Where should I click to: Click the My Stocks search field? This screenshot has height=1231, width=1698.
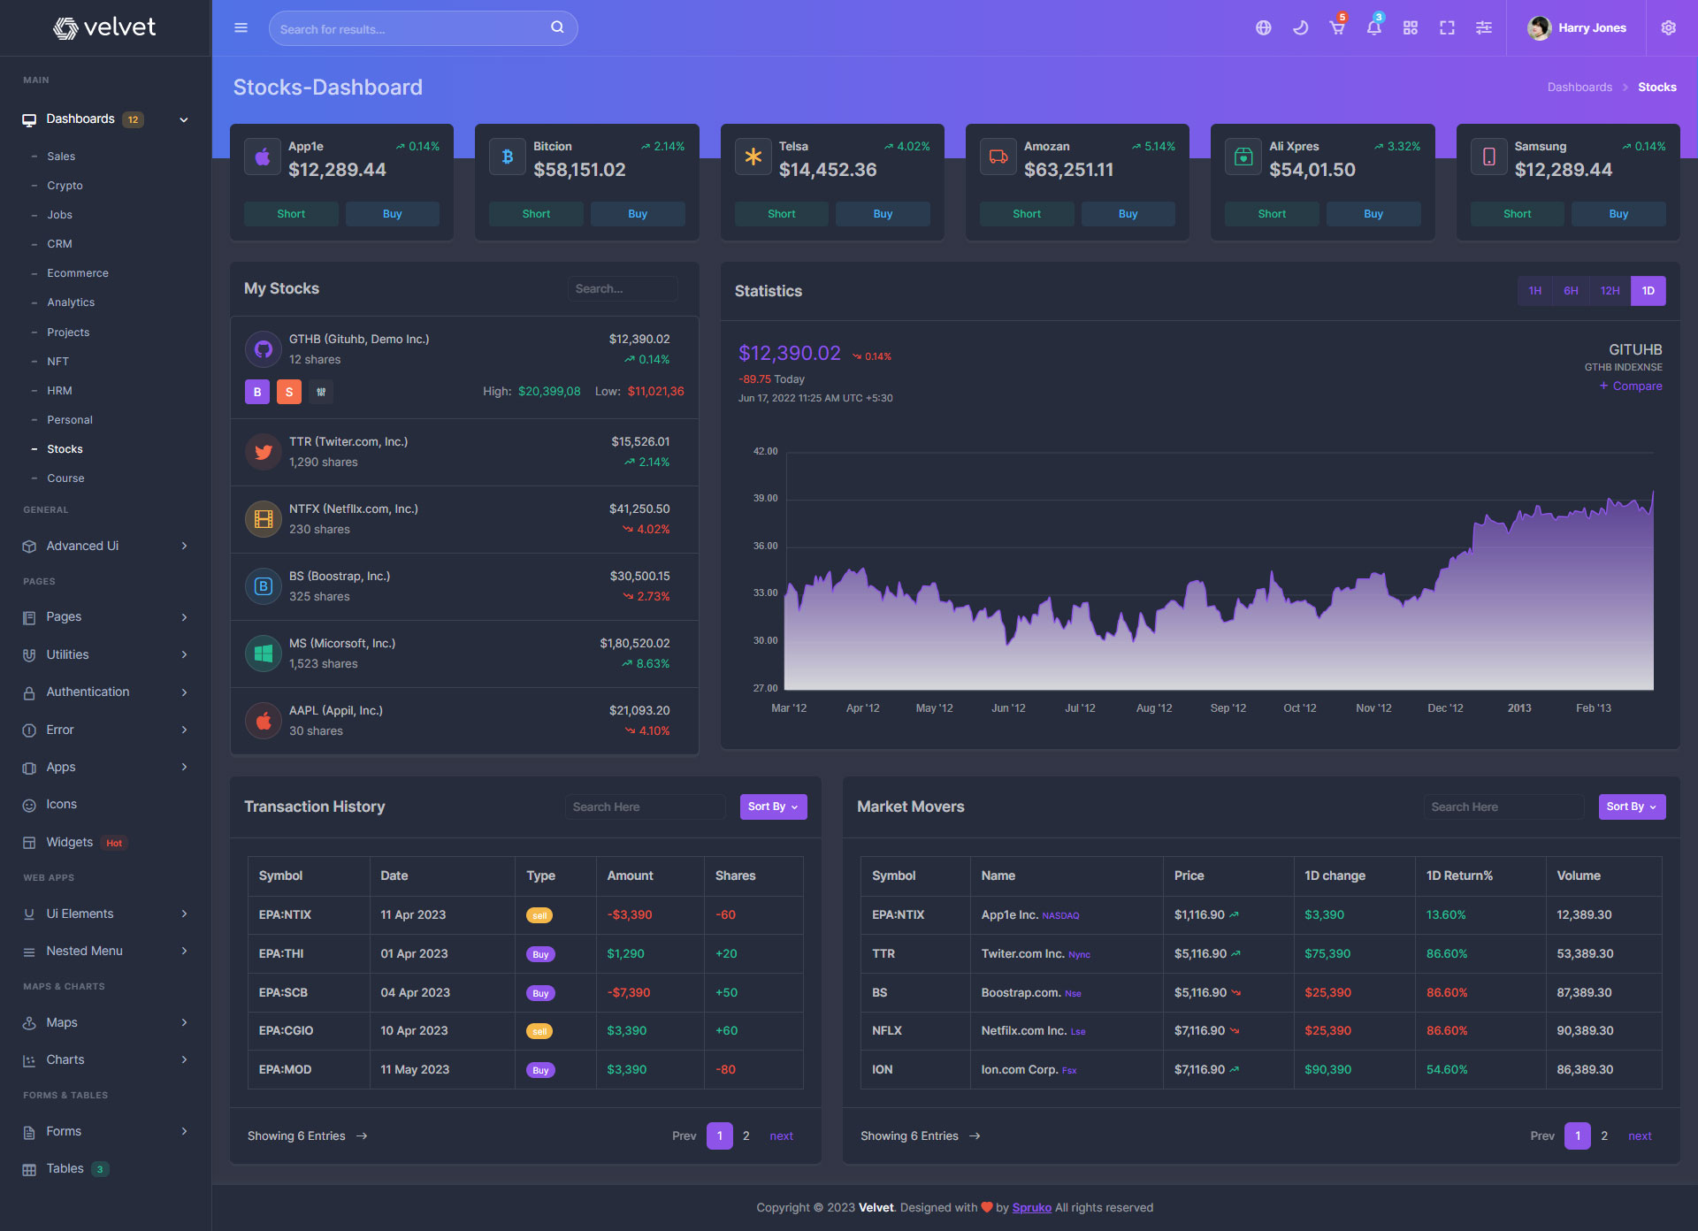coord(623,289)
